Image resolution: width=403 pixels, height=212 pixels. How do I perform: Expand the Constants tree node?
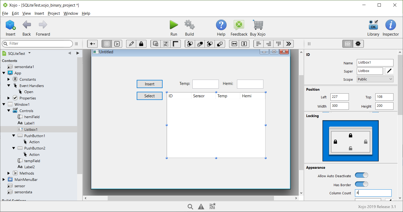[x=9, y=79]
